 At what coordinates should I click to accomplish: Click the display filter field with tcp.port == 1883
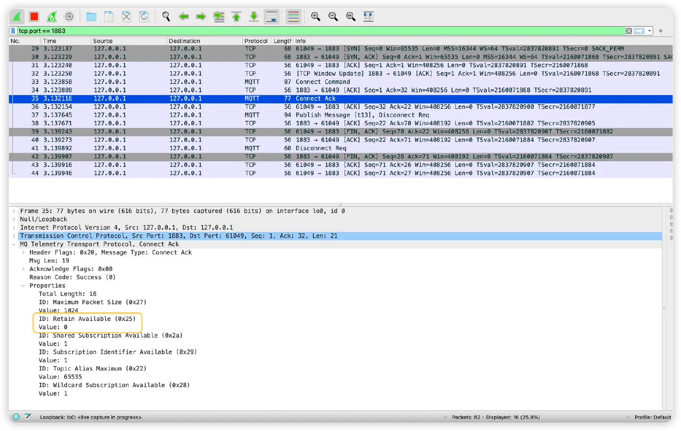pos(320,31)
